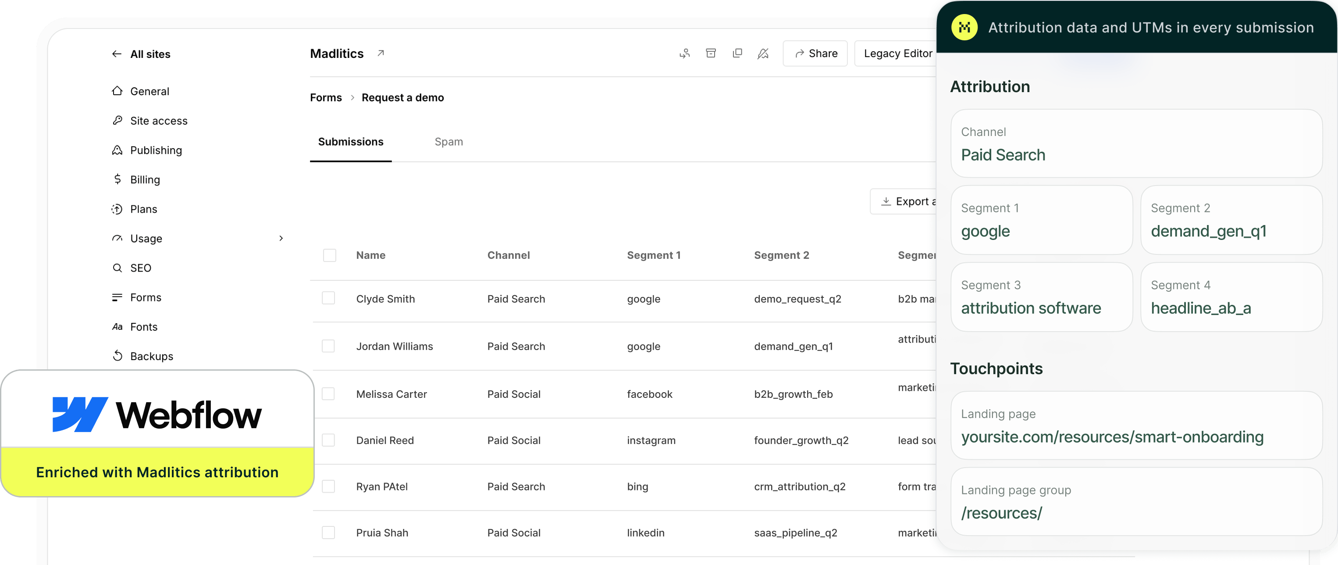Click the crossed-out pen icon in header
1338x565 pixels.
[763, 54]
